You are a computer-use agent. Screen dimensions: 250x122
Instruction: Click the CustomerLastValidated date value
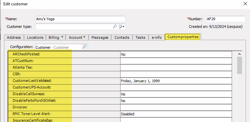pyautogui.click(x=176, y=81)
